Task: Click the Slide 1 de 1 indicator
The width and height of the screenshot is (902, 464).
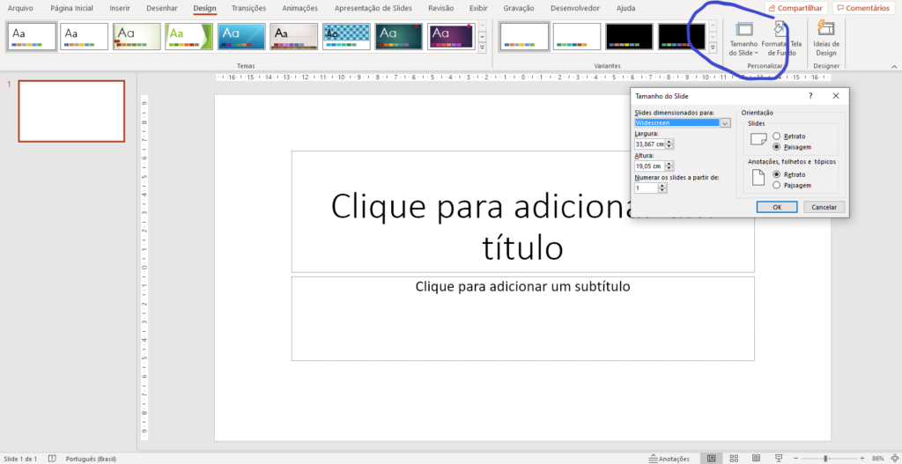Action: [x=20, y=459]
